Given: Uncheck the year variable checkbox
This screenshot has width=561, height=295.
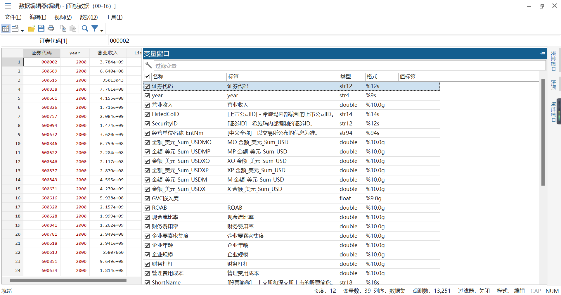Looking at the screenshot, I should [147, 96].
